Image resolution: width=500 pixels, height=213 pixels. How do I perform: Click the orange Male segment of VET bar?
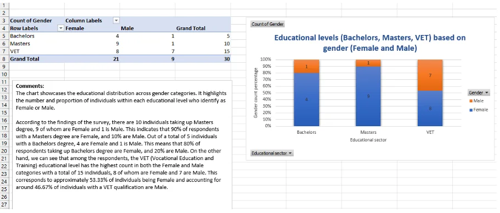pos(430,75)
